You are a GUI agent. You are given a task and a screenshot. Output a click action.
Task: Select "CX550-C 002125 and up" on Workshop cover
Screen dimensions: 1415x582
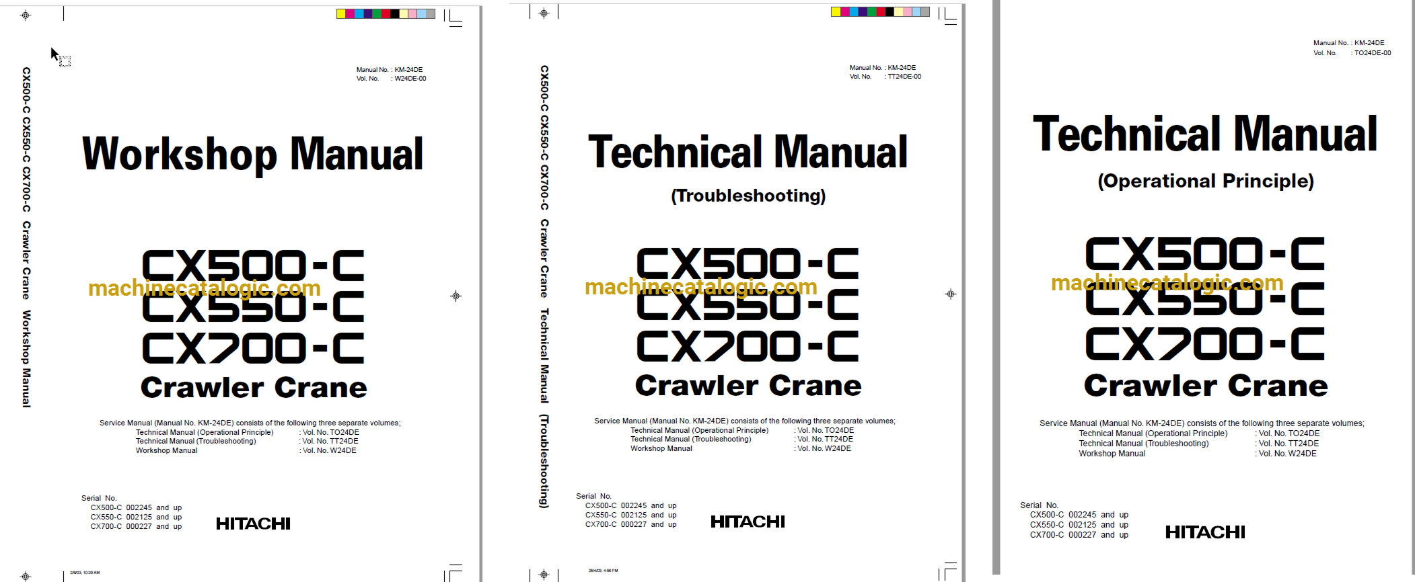pos(136,517)
